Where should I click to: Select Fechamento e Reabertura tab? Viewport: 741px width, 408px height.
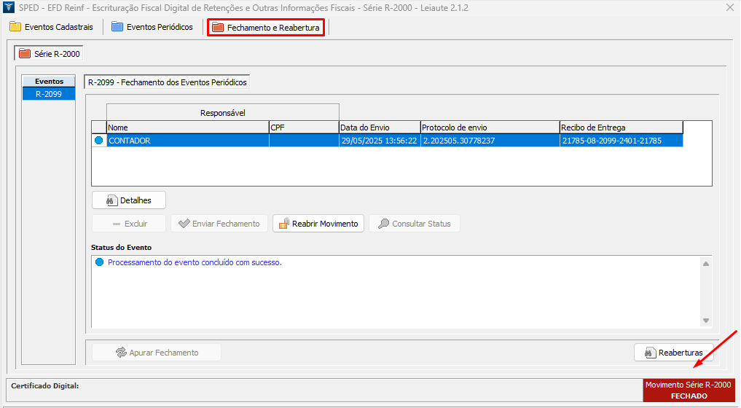(266, 27)
